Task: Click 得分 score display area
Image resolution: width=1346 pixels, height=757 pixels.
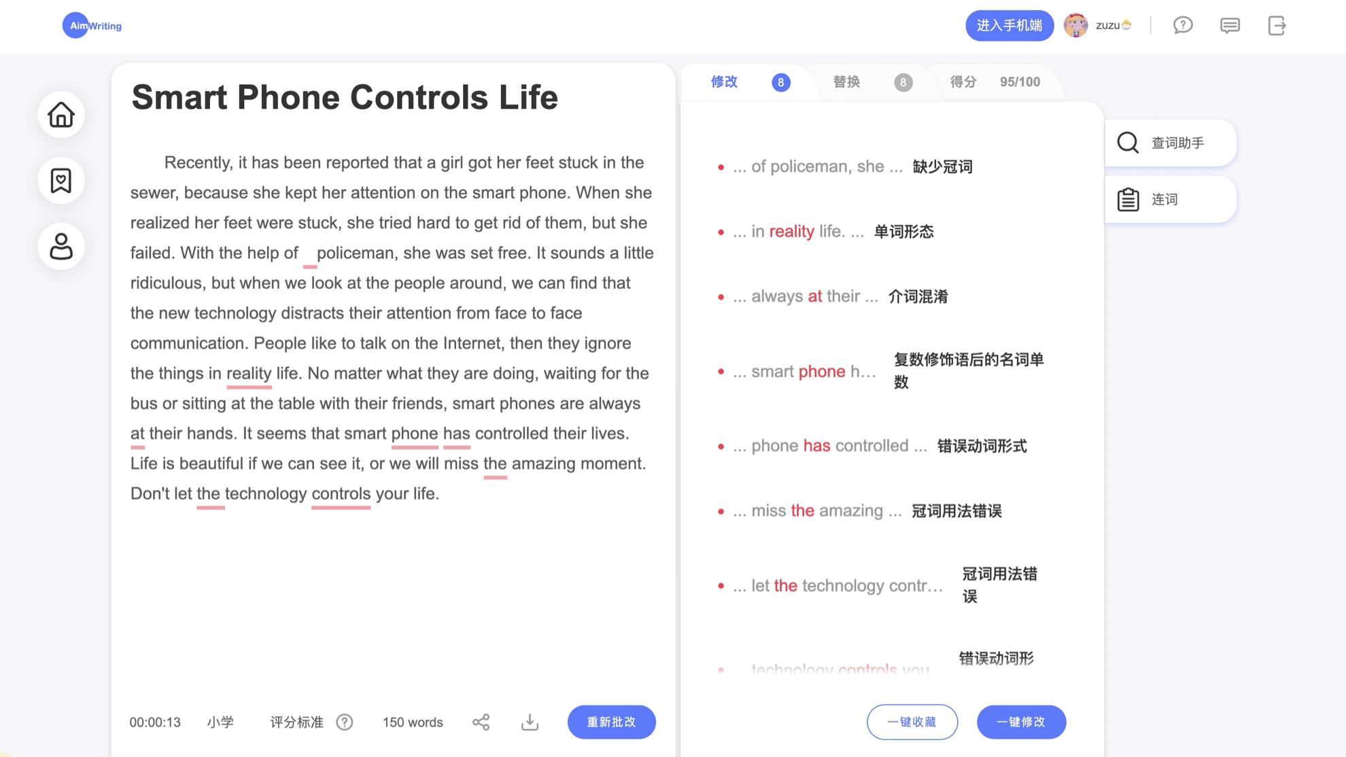Action: (x=994, y=82)
